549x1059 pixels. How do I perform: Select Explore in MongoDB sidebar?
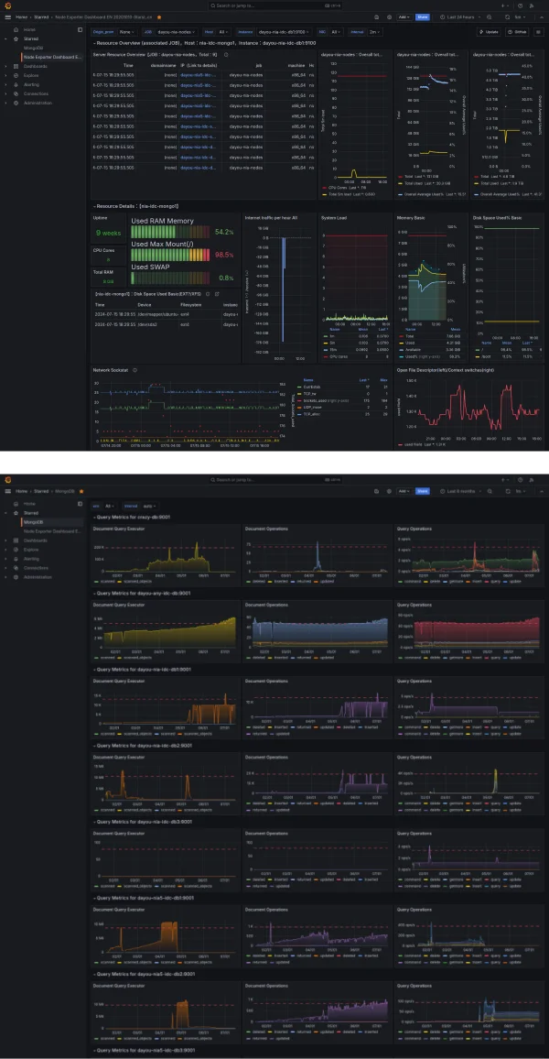31,550
